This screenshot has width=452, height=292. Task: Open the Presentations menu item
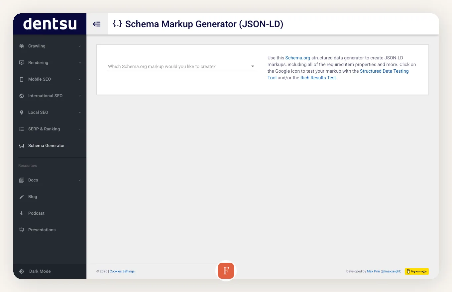click(x=50, y=230)
